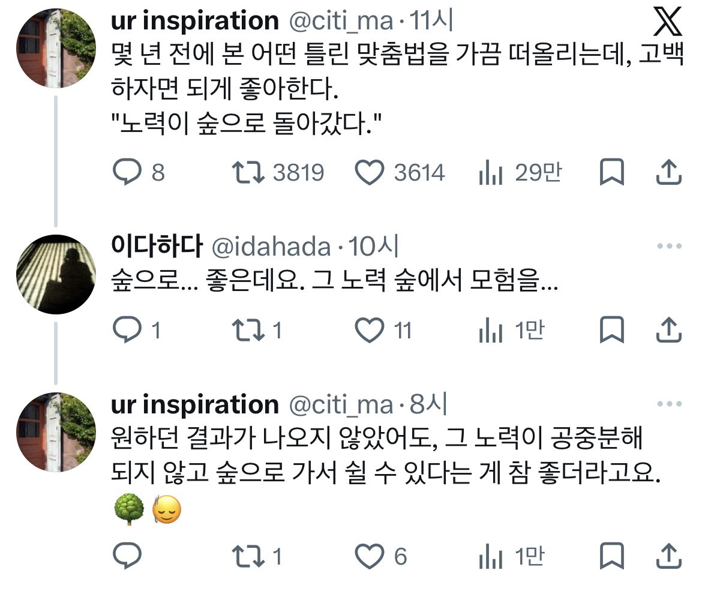Retweet the last tweet with tree emoji
This screenshot has height=591, width=702.
click(248, 557)
